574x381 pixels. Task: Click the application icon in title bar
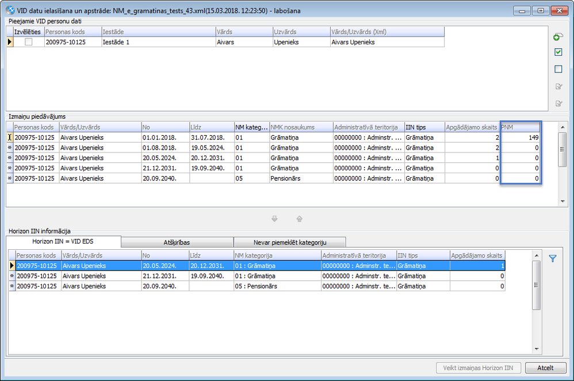(10, 10)
